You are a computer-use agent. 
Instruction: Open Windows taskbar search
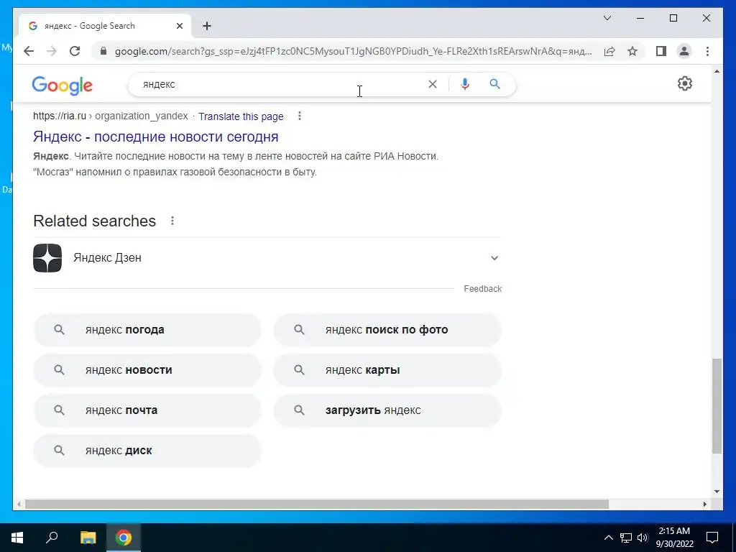click(52, 538)
